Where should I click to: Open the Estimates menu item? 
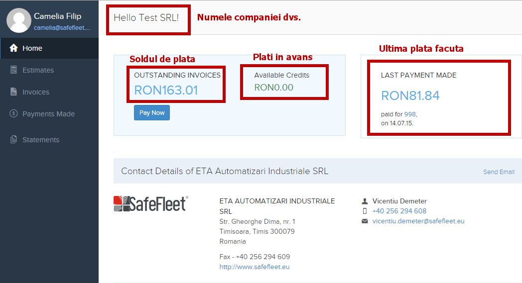click(38, 70)
